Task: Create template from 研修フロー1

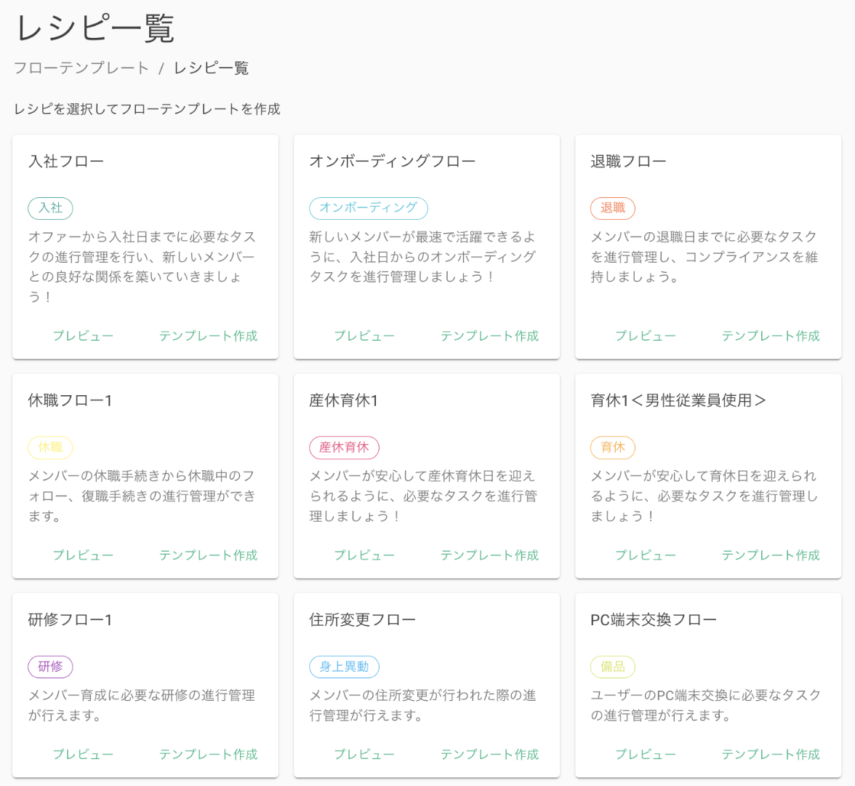Action: click(208, 754)
